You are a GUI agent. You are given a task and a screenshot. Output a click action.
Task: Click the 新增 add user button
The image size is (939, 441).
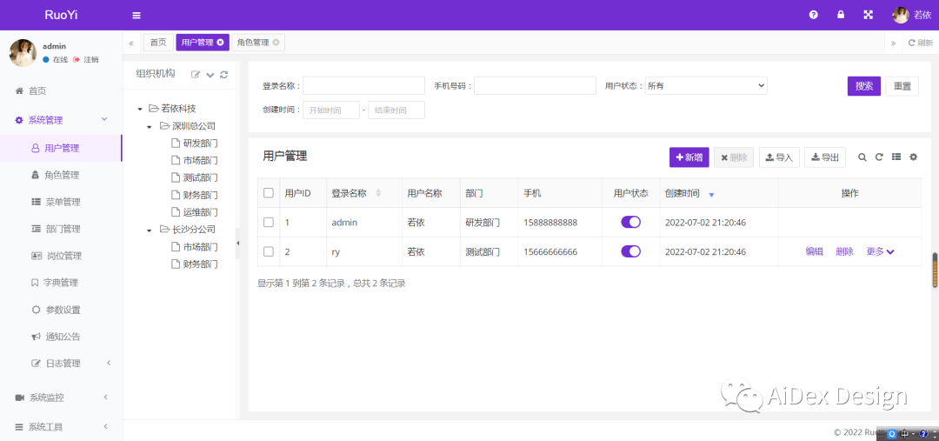tap(689, 157)
